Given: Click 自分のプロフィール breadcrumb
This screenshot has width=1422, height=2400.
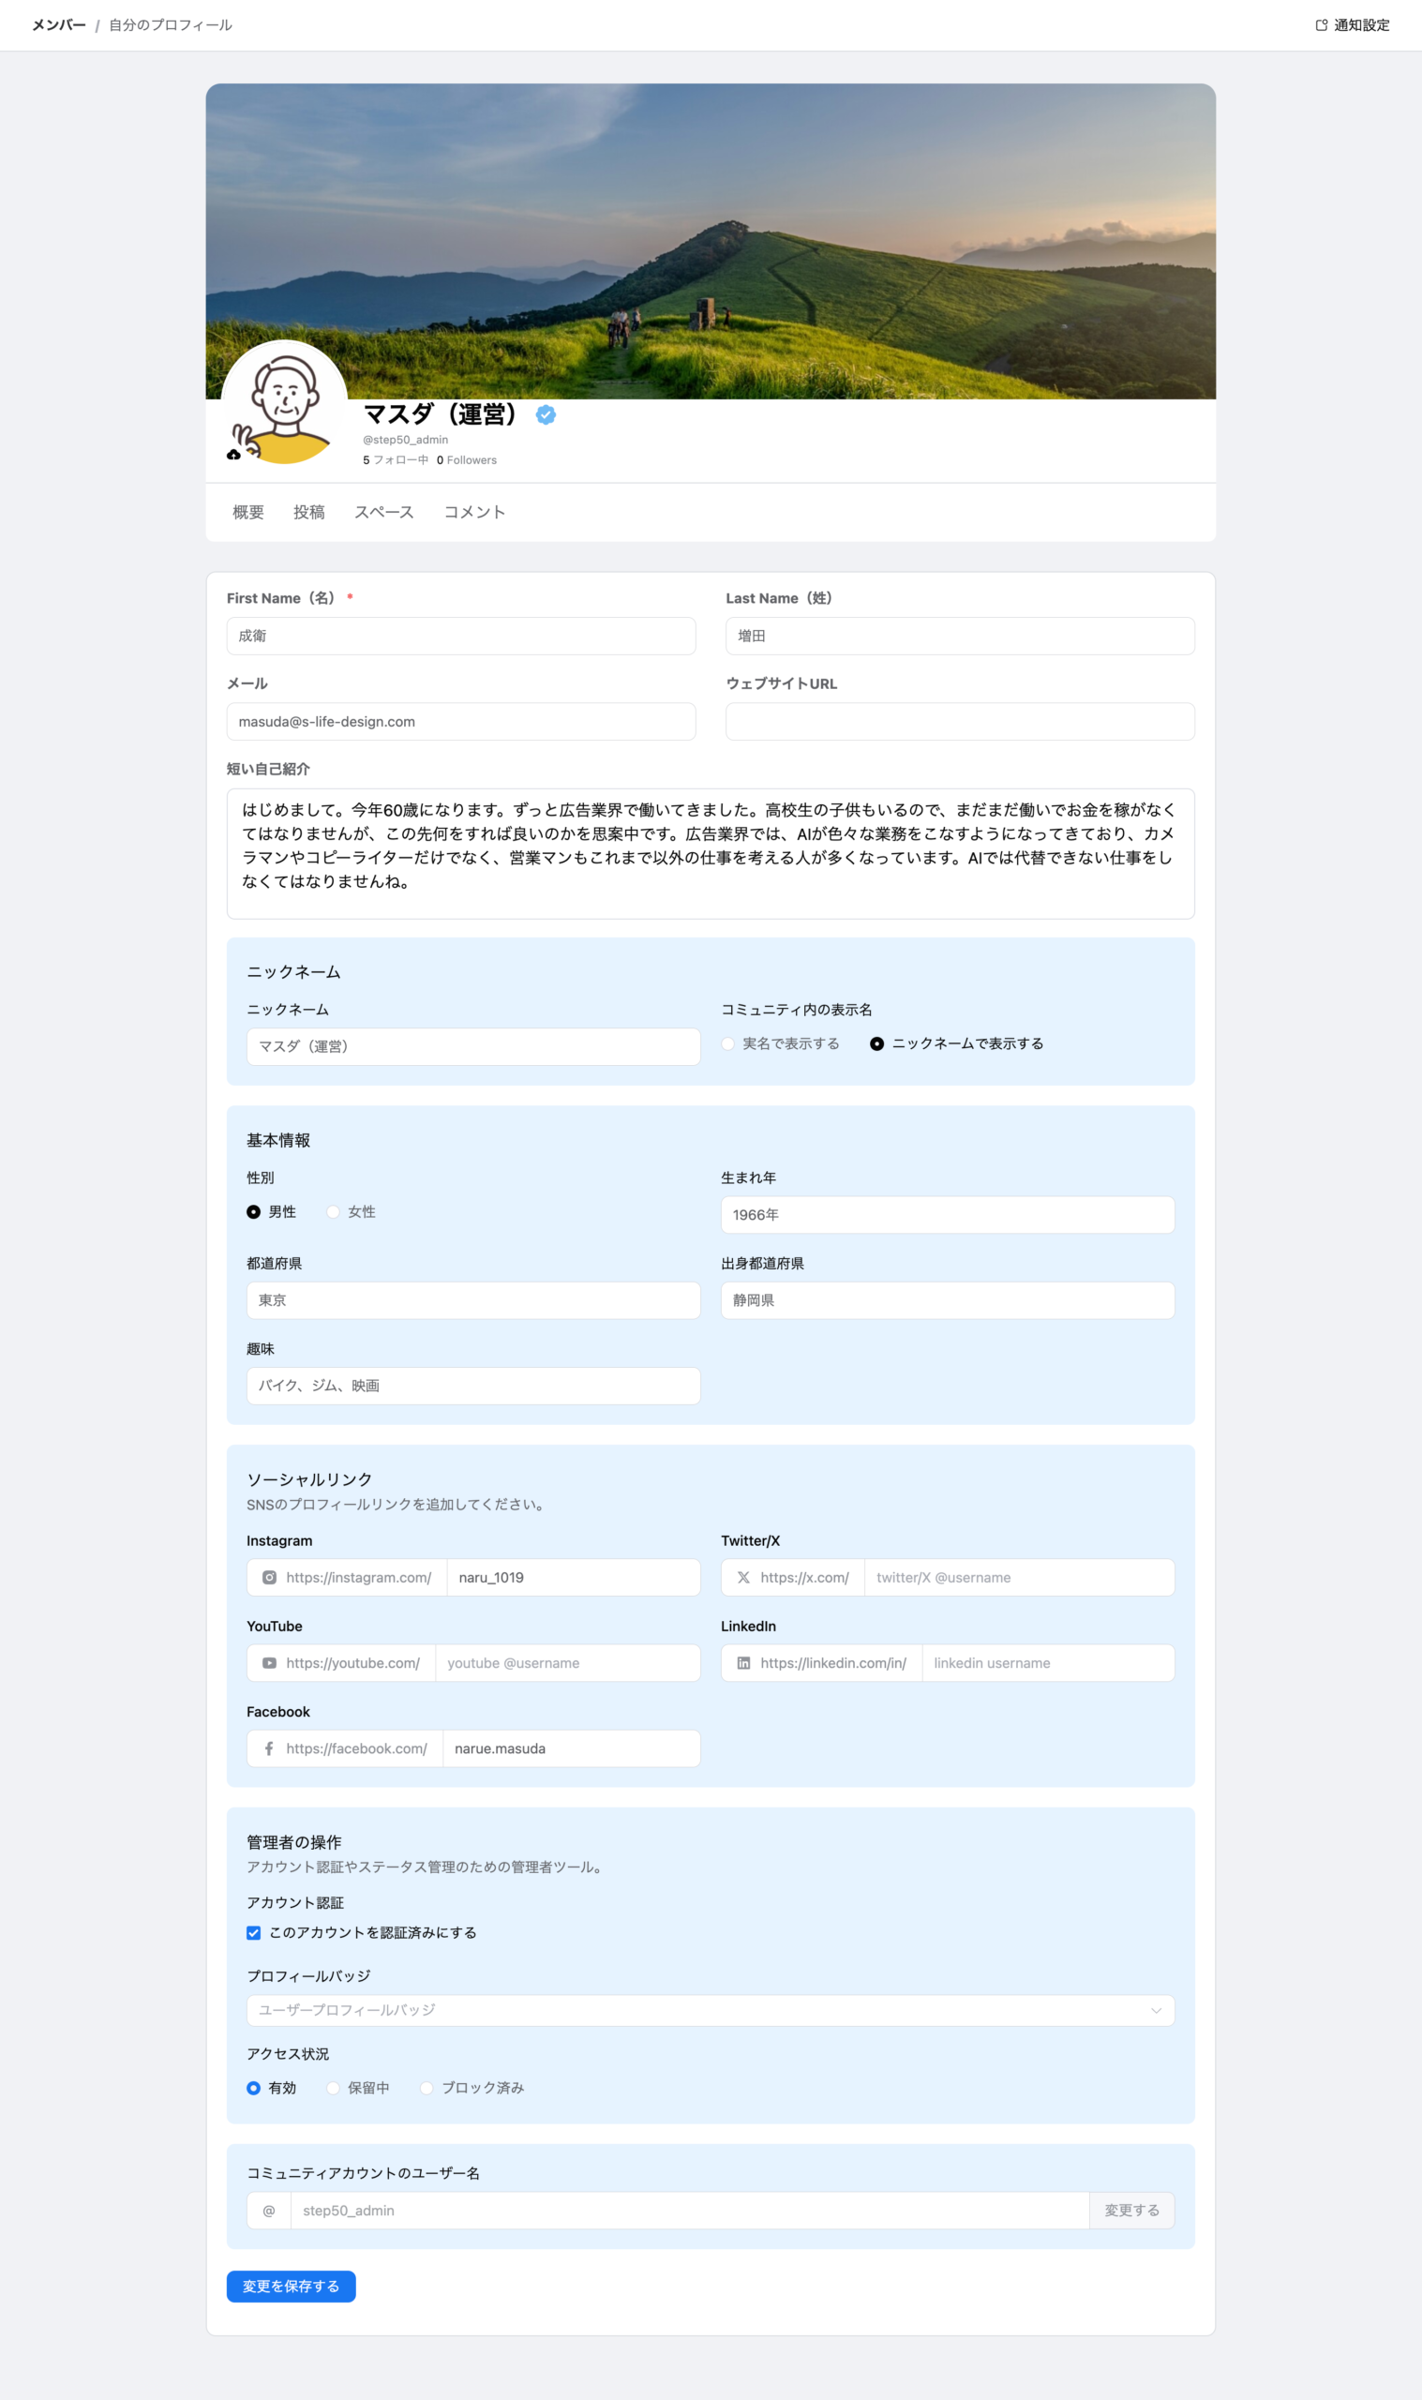Looking at the screenshot, I should [x=171, y=25].
